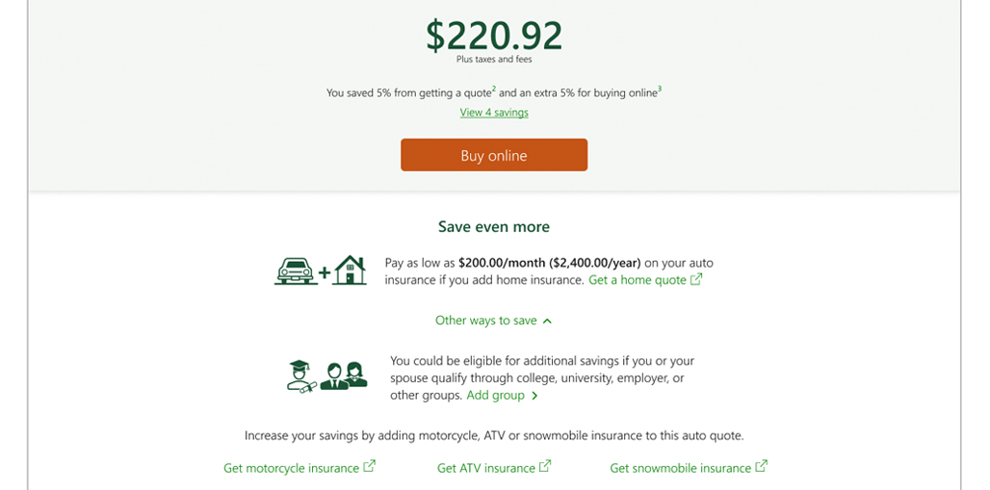Click external-link icon beside Get snowmobile insurance
The height and width of the screenshot is (490, 990).
[761, 467]
